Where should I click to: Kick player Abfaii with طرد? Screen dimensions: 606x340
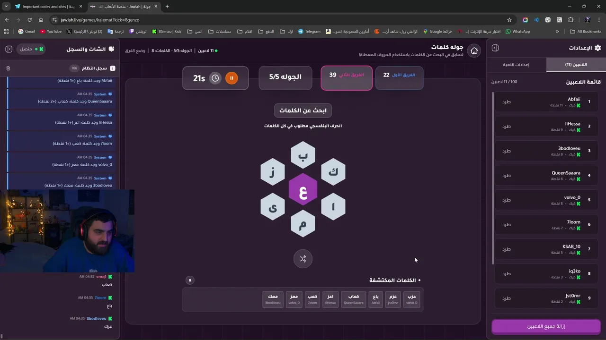507,102
